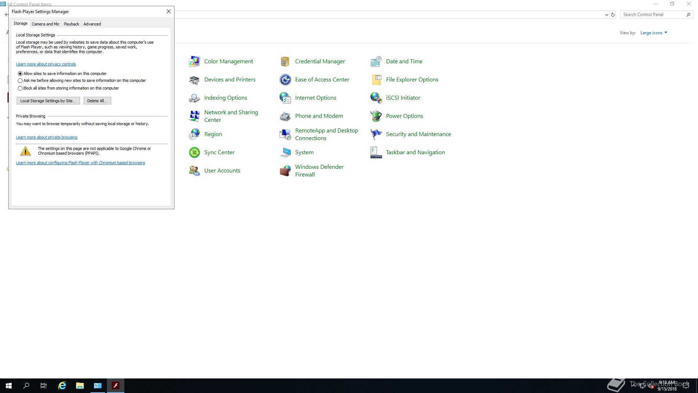This screenshot has height=393, width=698.
Task: Open Internet Explorer from taskbar
Action: (62, 386)
